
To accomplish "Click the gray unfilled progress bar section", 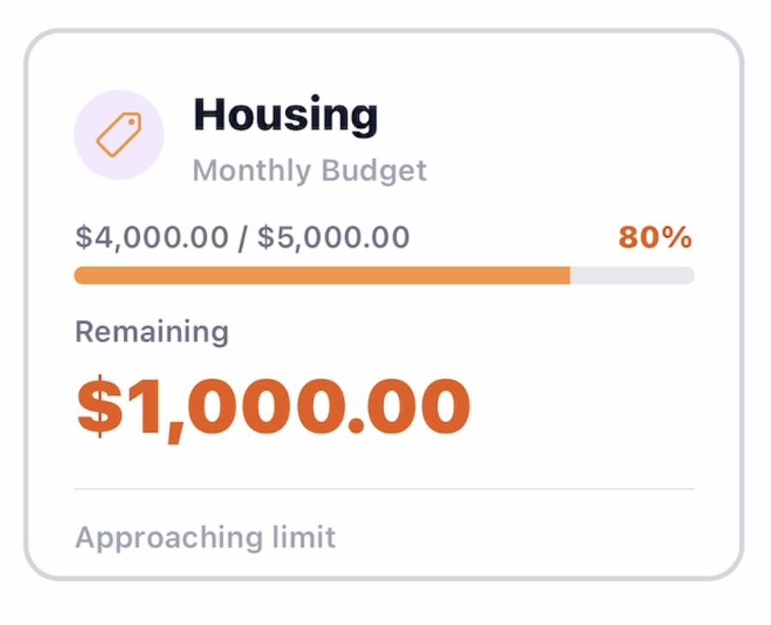I will [x=632, y=276].
